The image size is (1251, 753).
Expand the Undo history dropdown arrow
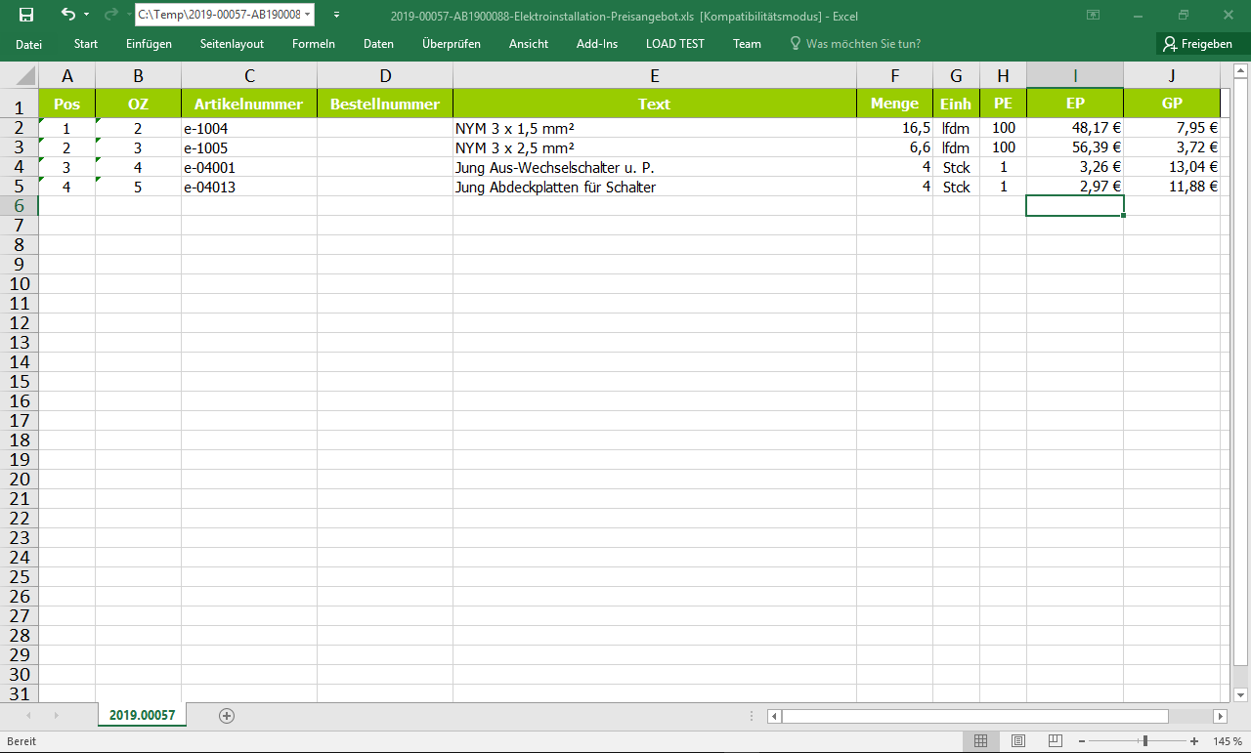(86, 15)
